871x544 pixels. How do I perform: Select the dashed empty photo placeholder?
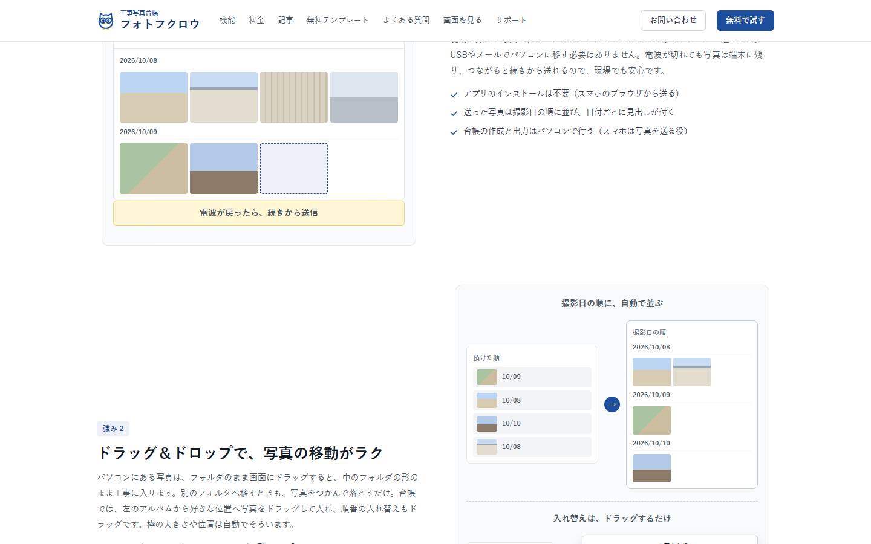294,169
